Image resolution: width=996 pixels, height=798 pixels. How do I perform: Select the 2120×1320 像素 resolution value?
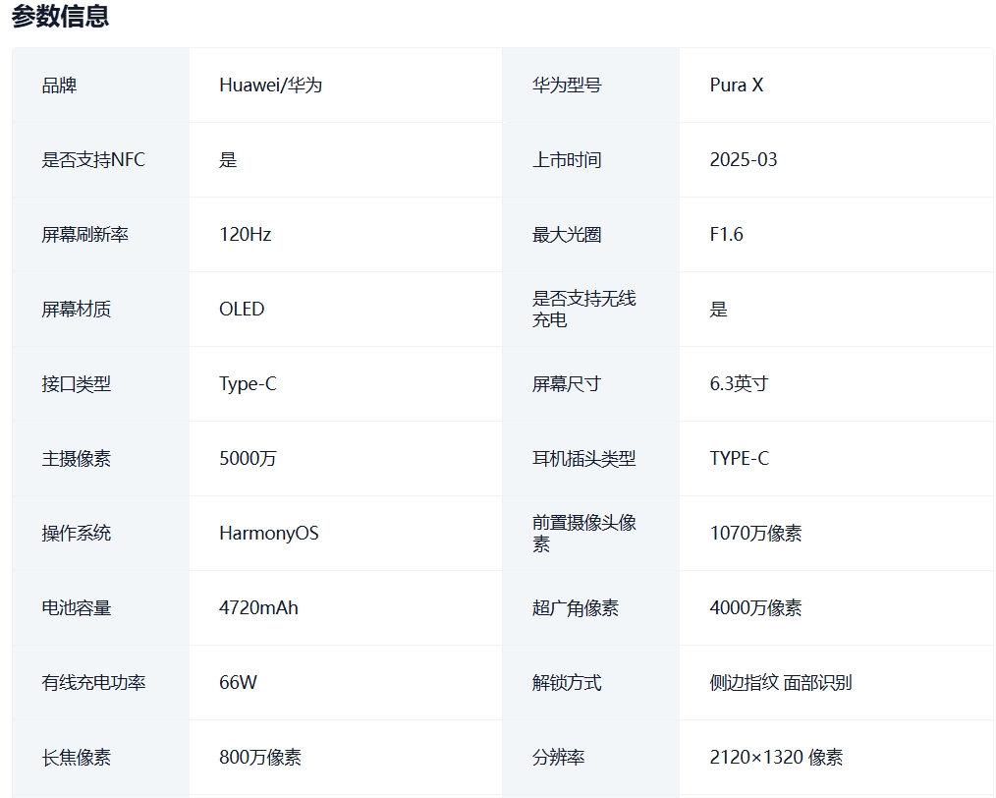pos(776,758)
